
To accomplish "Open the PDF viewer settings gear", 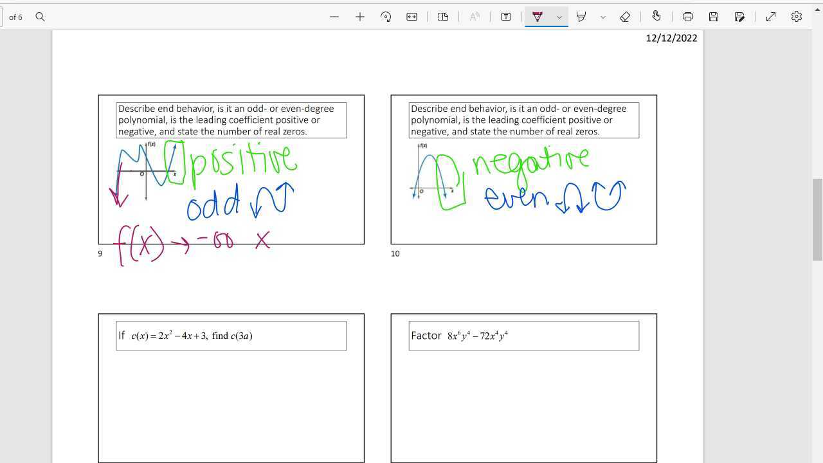I will click(x=796, y=17).
